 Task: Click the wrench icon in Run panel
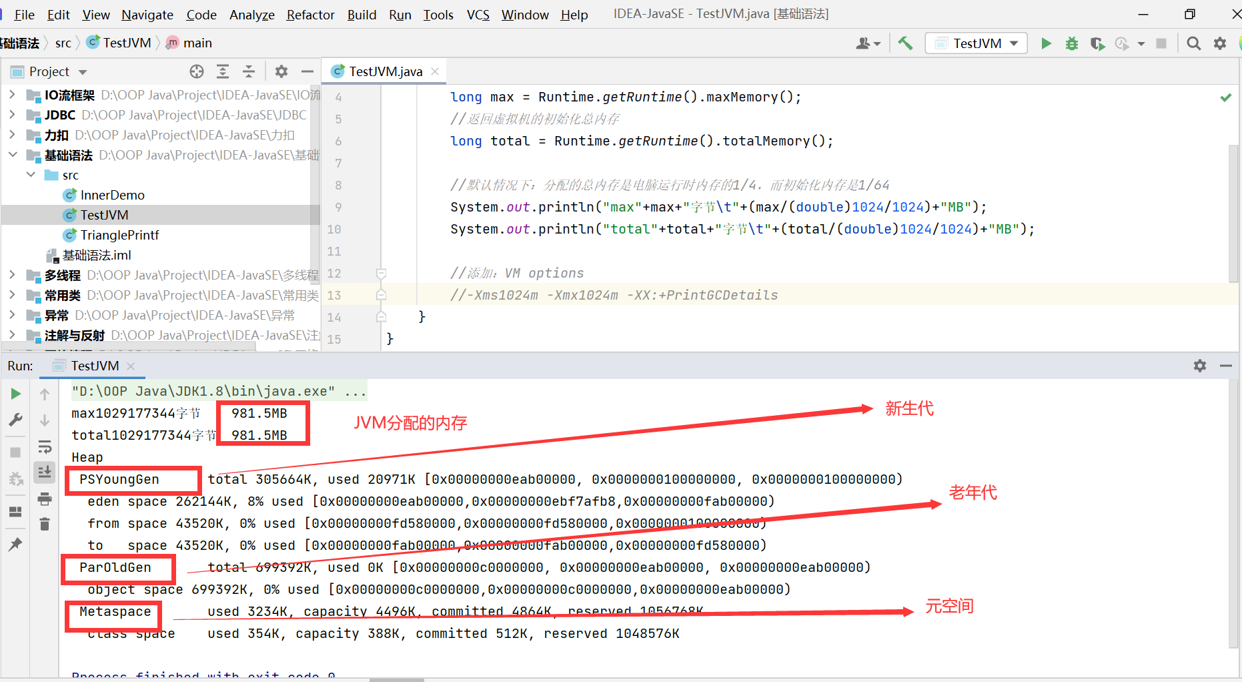[x=15, y=420]
